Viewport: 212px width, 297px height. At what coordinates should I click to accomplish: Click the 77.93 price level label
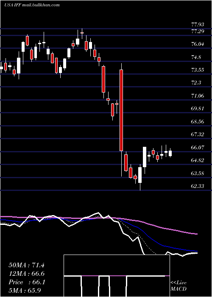click(198, 25)
